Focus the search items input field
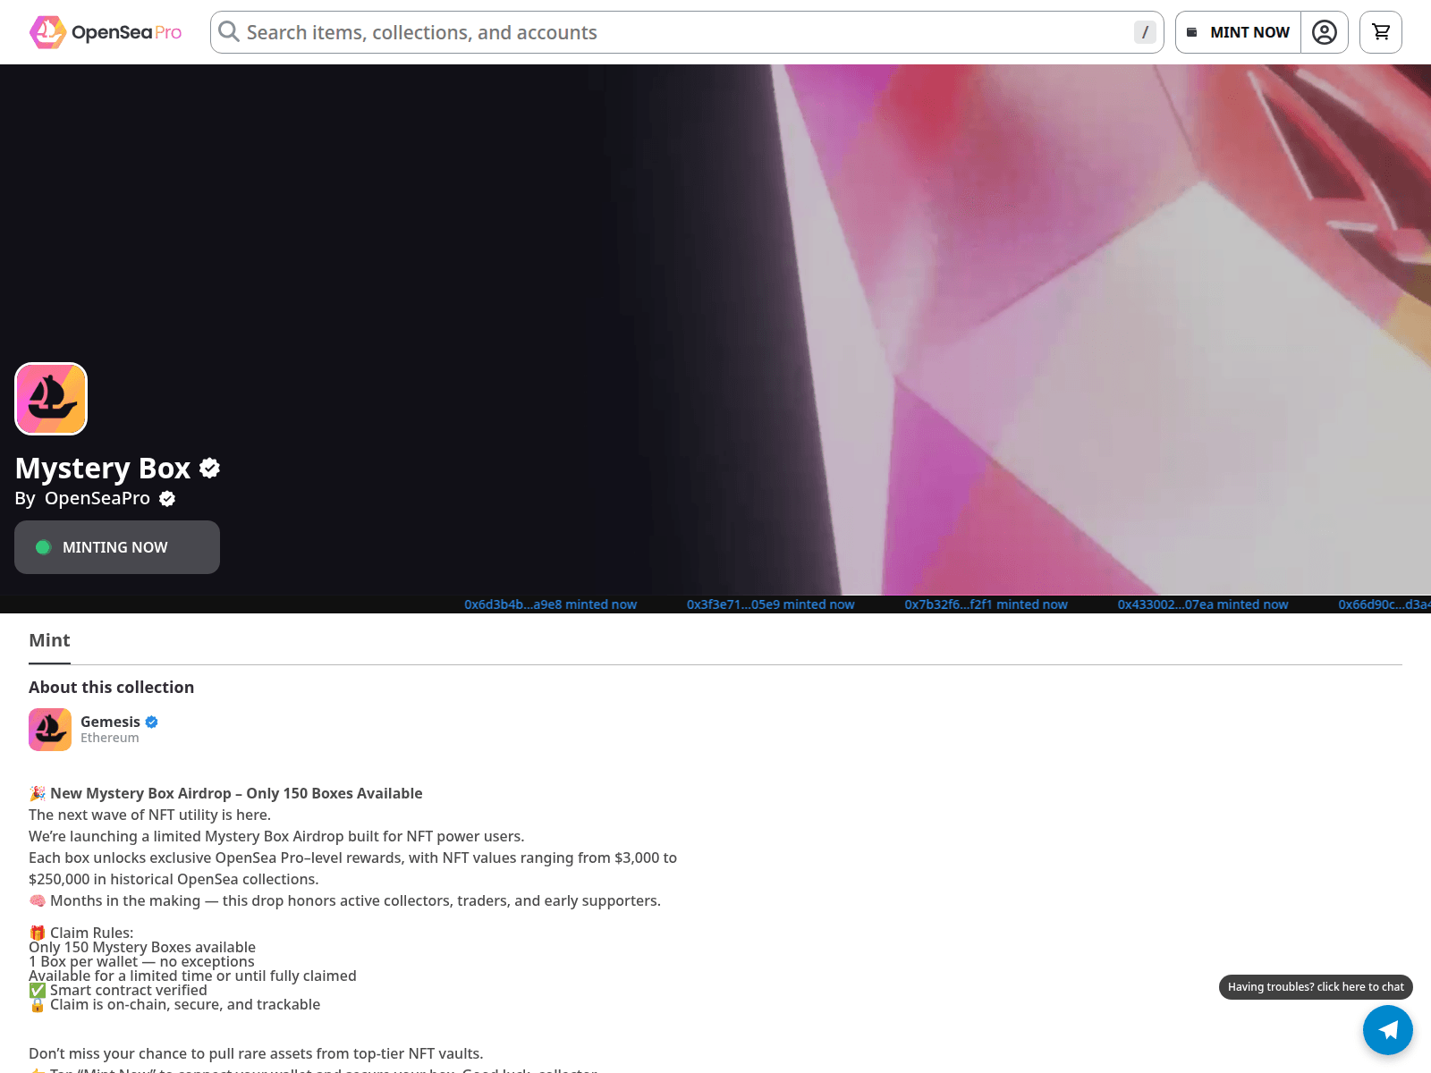 click(680, 32)
